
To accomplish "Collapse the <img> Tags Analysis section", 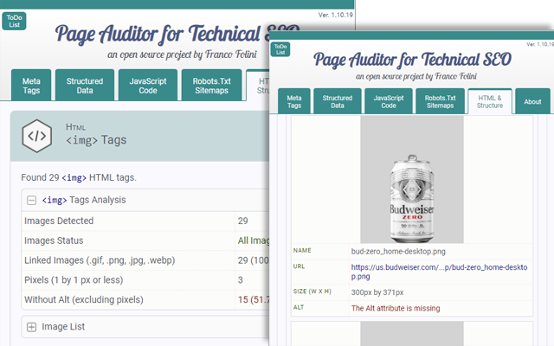I will pyautogui.click(x=31, y=201).
